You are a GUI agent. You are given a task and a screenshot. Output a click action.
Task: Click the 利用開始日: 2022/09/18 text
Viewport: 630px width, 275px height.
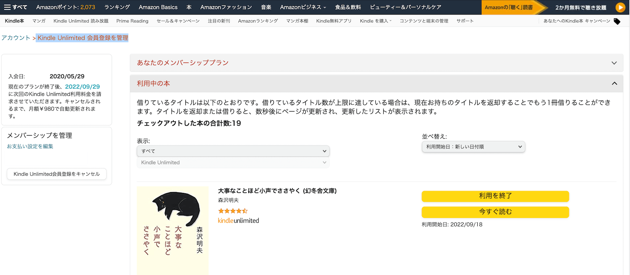(x=452, y=225)
